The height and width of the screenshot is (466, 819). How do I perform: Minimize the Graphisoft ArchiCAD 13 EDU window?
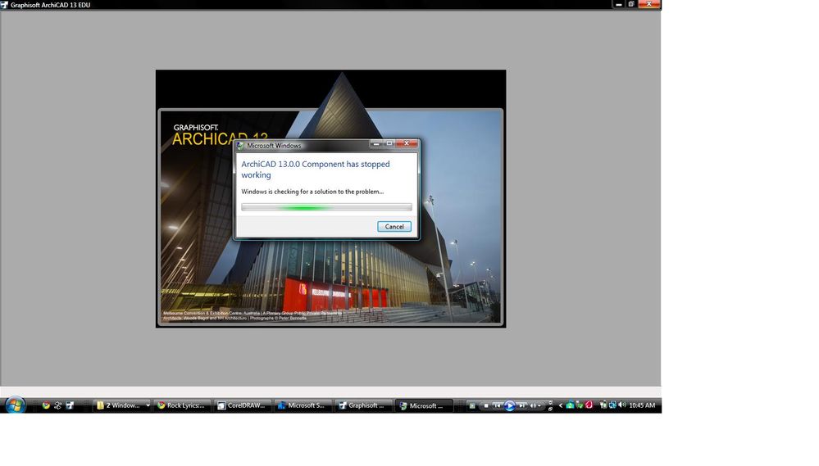point(618,4)
